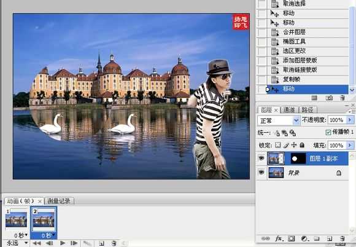Switch to the 测量记录 tab
This screenshot has height=247, width=356.
59,201
